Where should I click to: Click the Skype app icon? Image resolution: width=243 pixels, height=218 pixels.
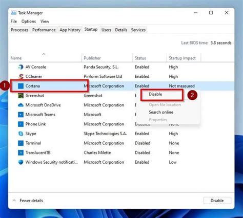coord(21,134)
